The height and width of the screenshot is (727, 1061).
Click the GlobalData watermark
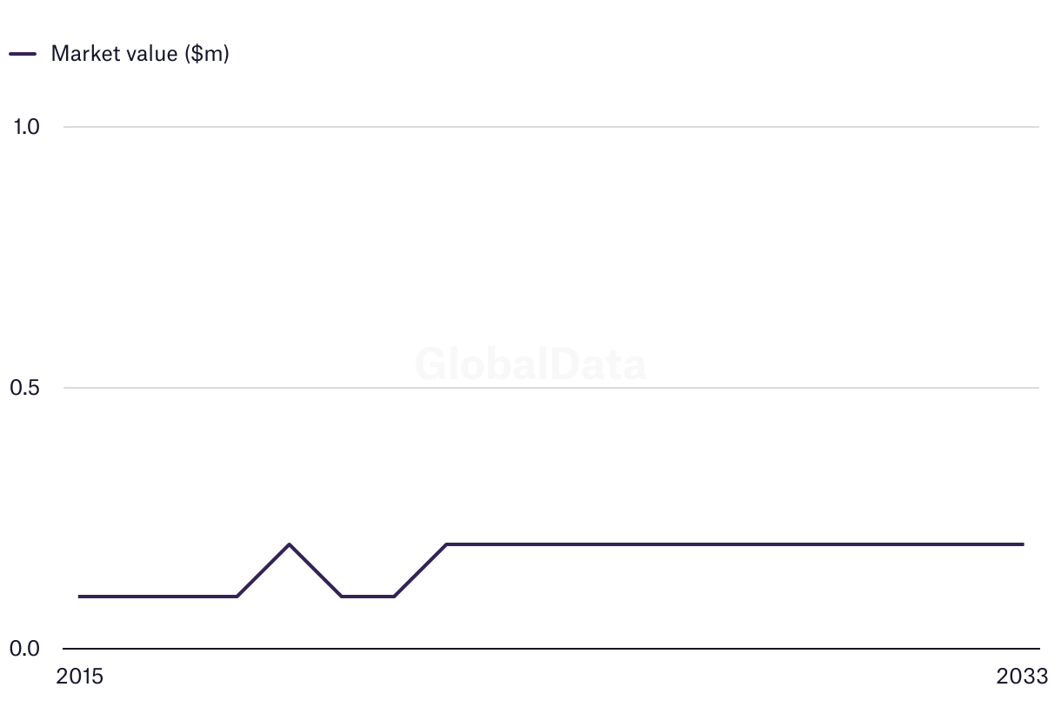[530, 363]
